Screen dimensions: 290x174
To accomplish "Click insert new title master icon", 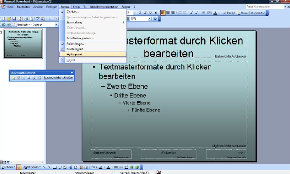I will click(x=18, y=78).
